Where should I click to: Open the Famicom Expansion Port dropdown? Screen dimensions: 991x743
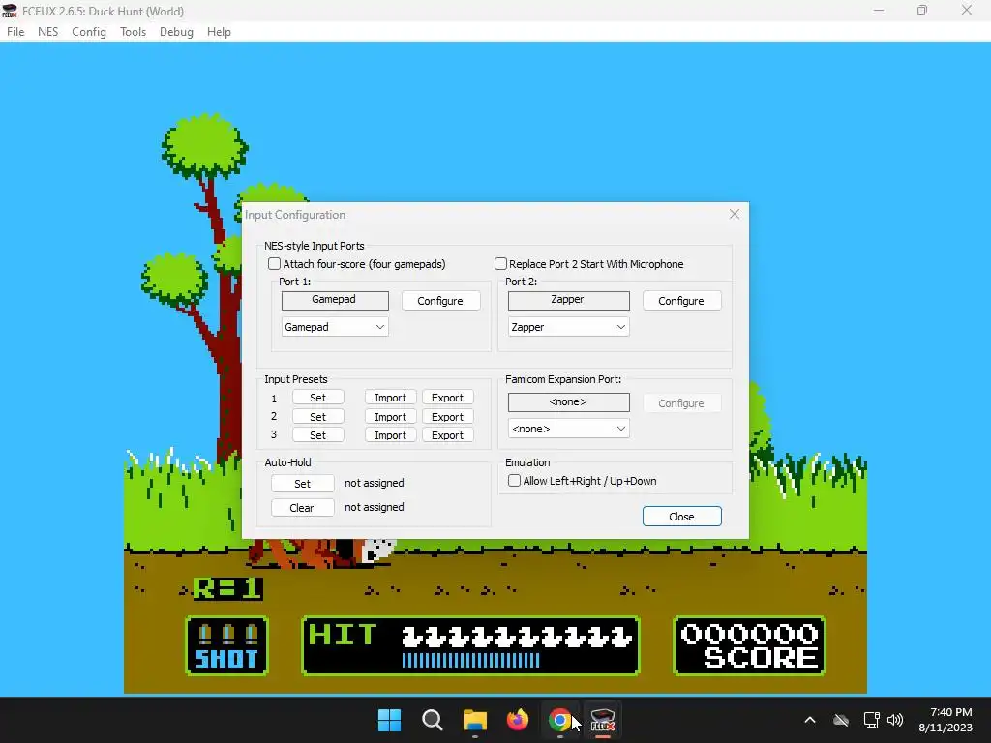point(569,429)
